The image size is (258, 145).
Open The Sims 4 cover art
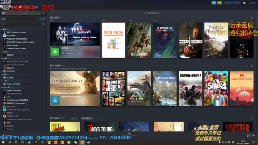(216, 89)
